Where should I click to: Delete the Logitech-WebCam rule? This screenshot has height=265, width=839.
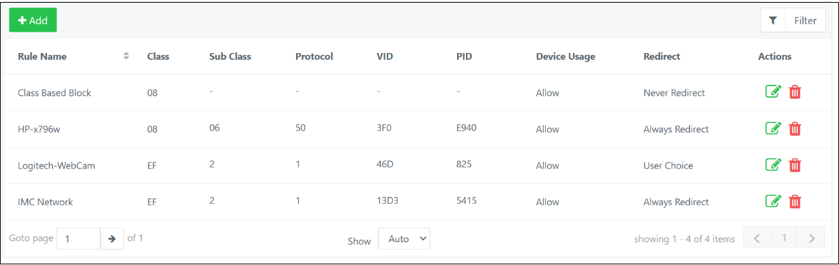tap(795, 165)
